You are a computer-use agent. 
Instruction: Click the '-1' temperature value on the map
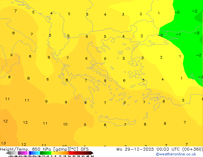[x=178, y=34]
